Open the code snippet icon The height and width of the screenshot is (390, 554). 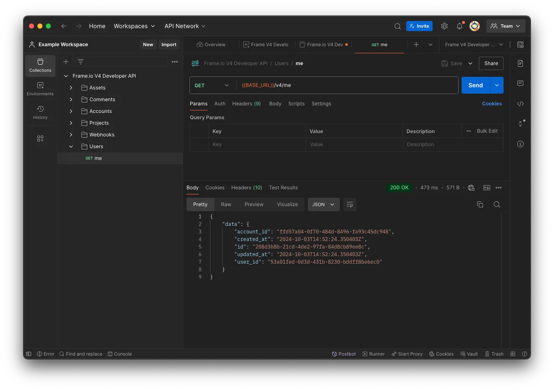(520, 104)
